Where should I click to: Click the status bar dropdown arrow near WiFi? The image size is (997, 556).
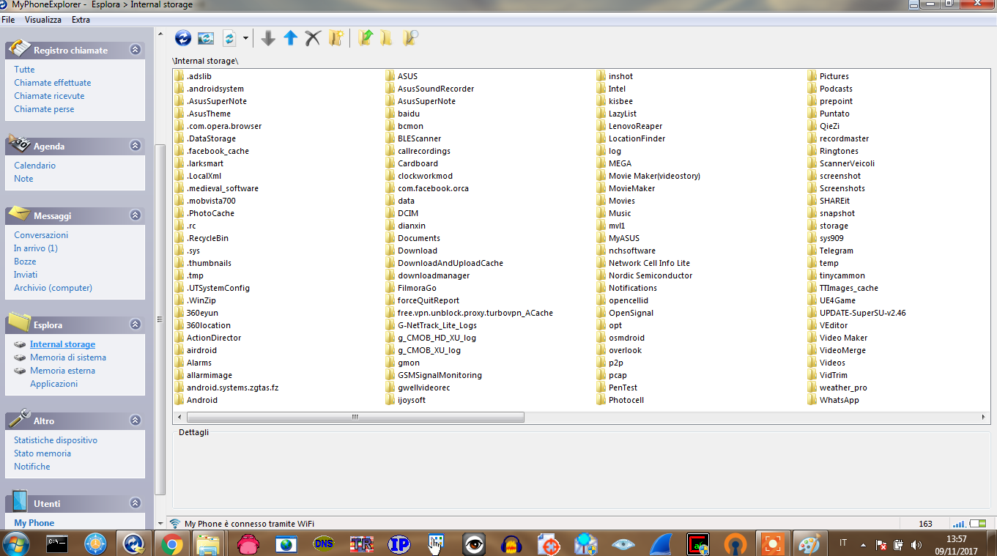(x=161, y=524)
